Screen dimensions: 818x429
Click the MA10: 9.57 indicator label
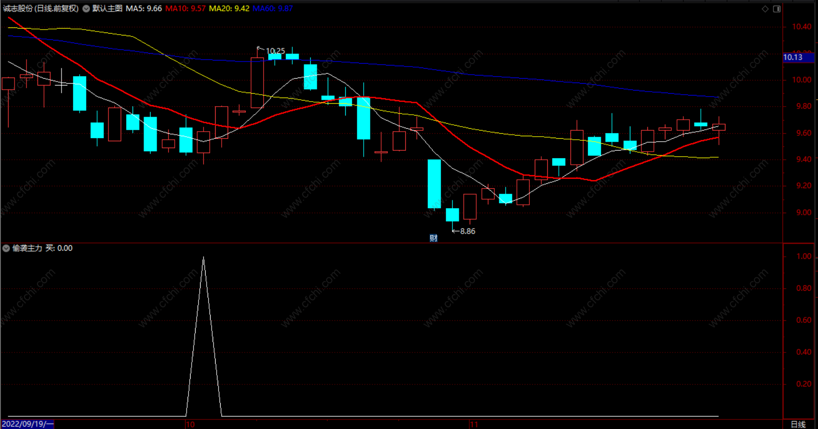tap(185, 9)
